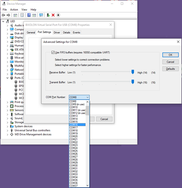Click the Universal Serial Bus controllers icon
182x188 pixels.
click(x=12, y=130)
